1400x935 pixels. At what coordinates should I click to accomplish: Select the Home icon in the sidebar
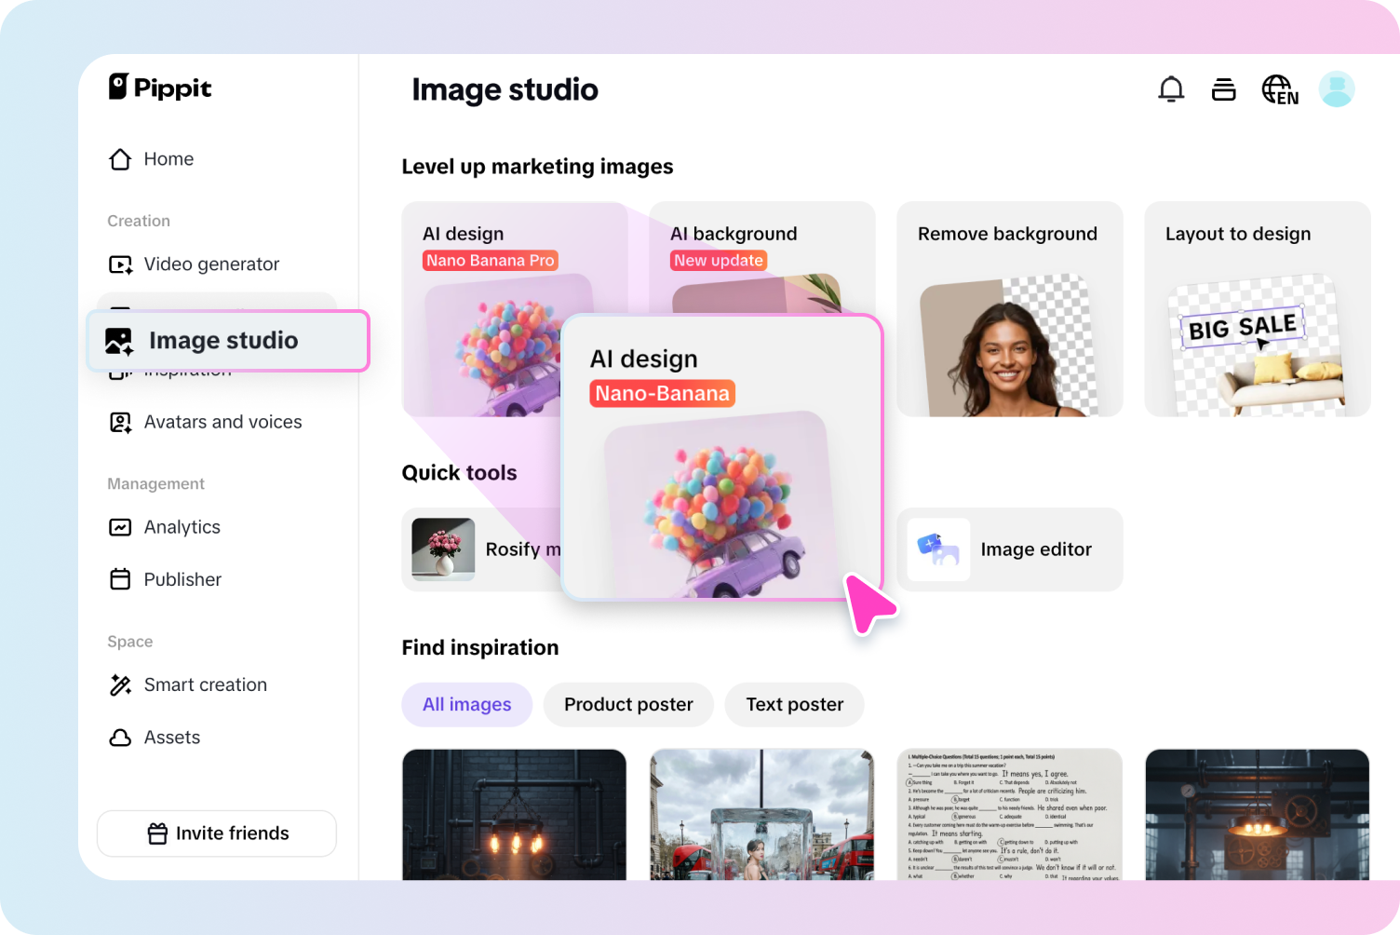120,159
